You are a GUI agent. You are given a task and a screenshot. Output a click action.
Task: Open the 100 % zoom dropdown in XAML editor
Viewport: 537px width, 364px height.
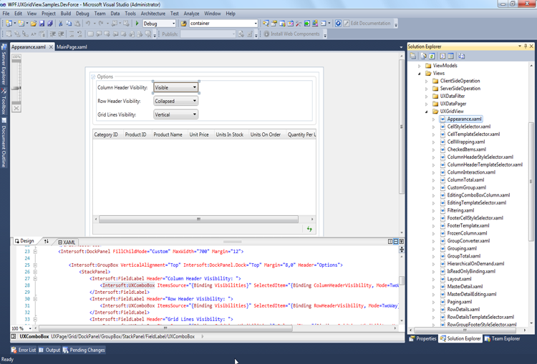[30, 328]
